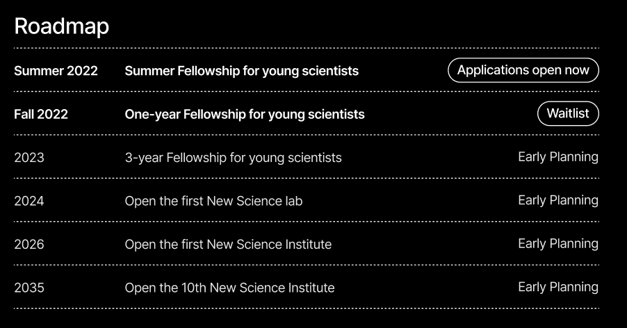627x328 pixels.
Task: Join the Waitlist for the One-year Fellowship
Action: pyautogui.click(x=567, y=114)
